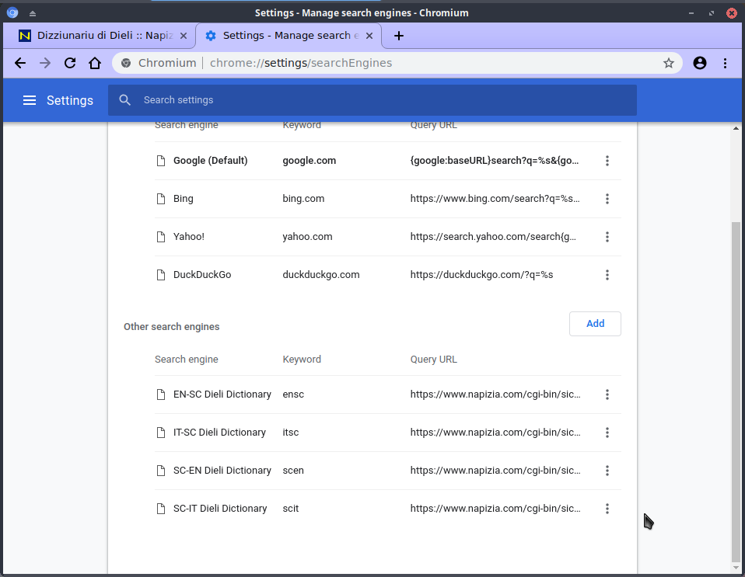Screen dimensions: 745x577
Task: Open the Settings hamburger menu
Action: click(30, 100)
